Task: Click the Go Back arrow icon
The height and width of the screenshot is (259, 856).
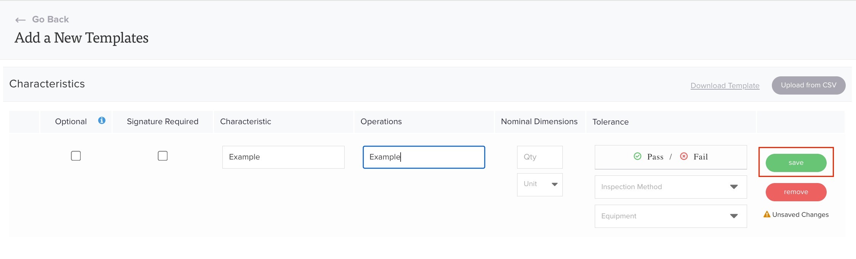Action: [x=20, y=20]
